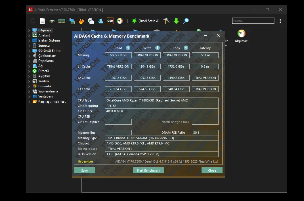This screenshot has height=201, width=304.
Task: Expand the Depolama tree node
Action: [29, 61]
